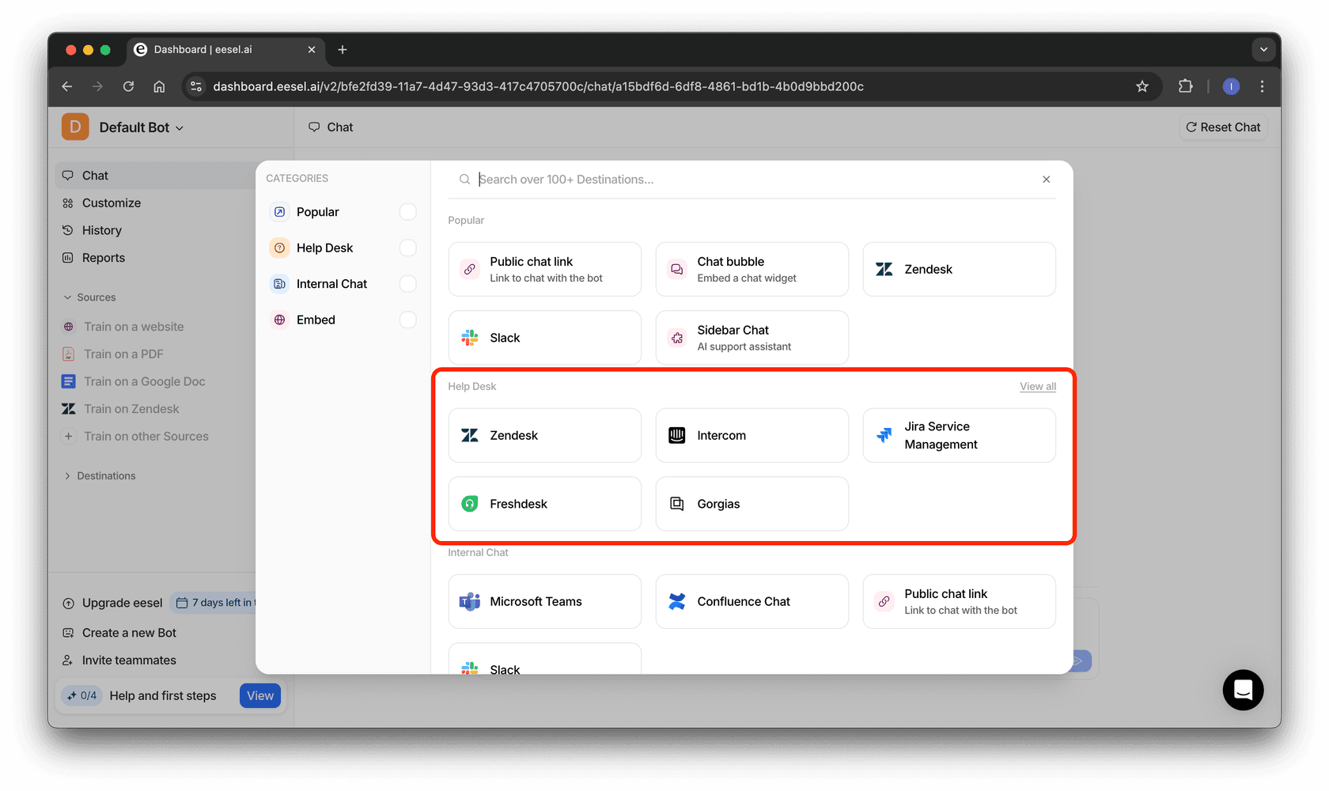Image resolution: width=1329 pixels, height=791 pixels.
Task: Toggle the Internal Chat category filter
Action: [x=407, y=284]
